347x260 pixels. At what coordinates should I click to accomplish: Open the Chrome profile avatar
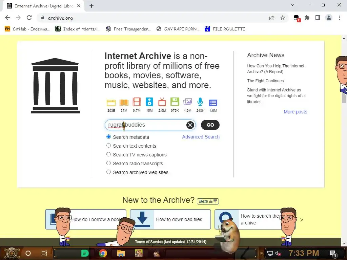(329, 18)
